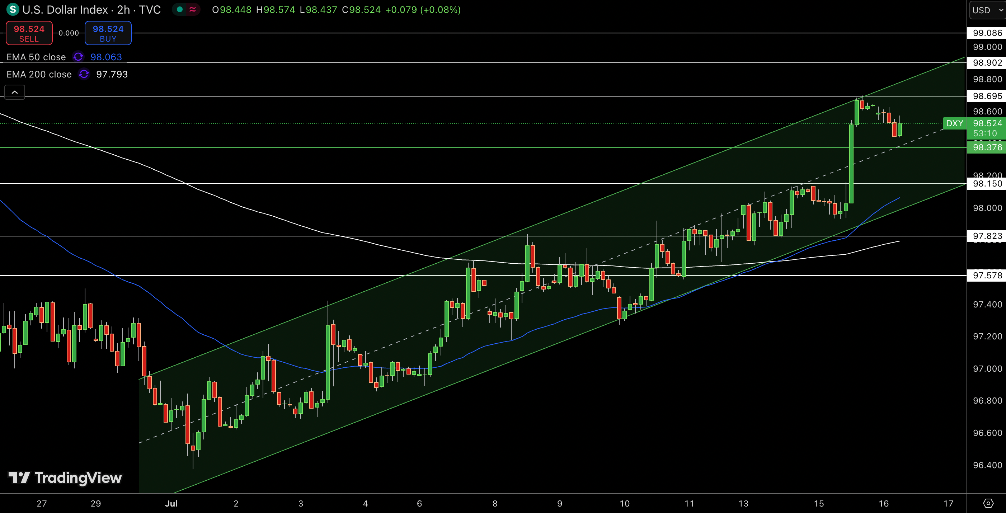This screenshot has height=513, width=1006.
Task: Open the USD currency dropdown
Action: pyautogui.click(x=987, y=10)
